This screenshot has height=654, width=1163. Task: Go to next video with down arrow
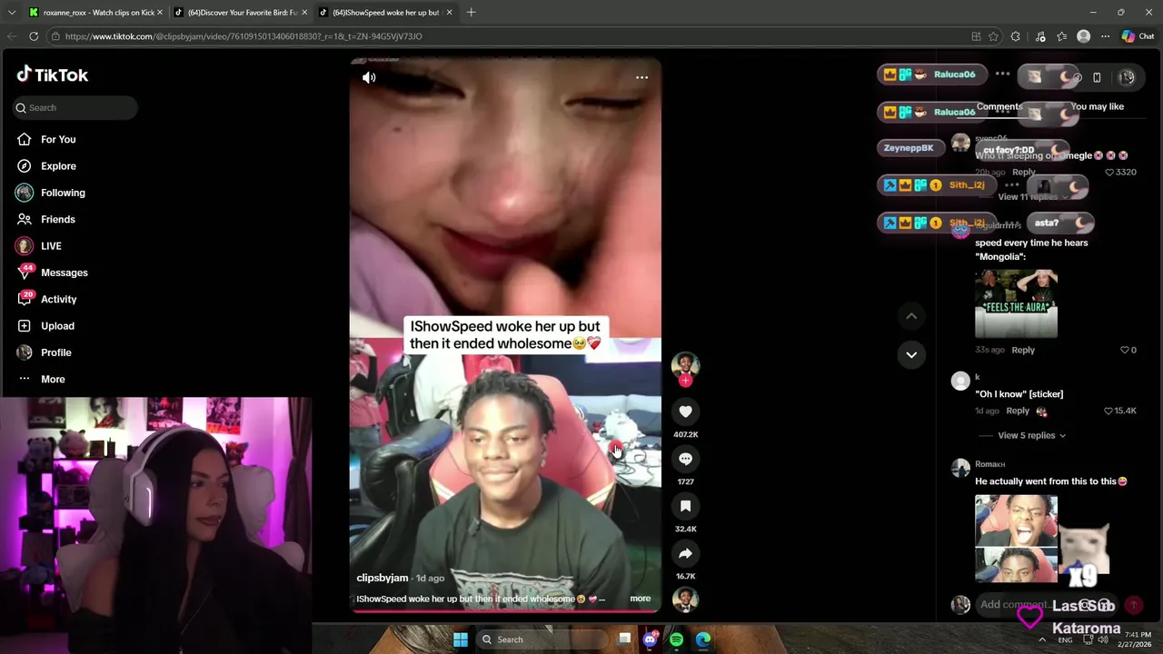(x=911, y=354)
